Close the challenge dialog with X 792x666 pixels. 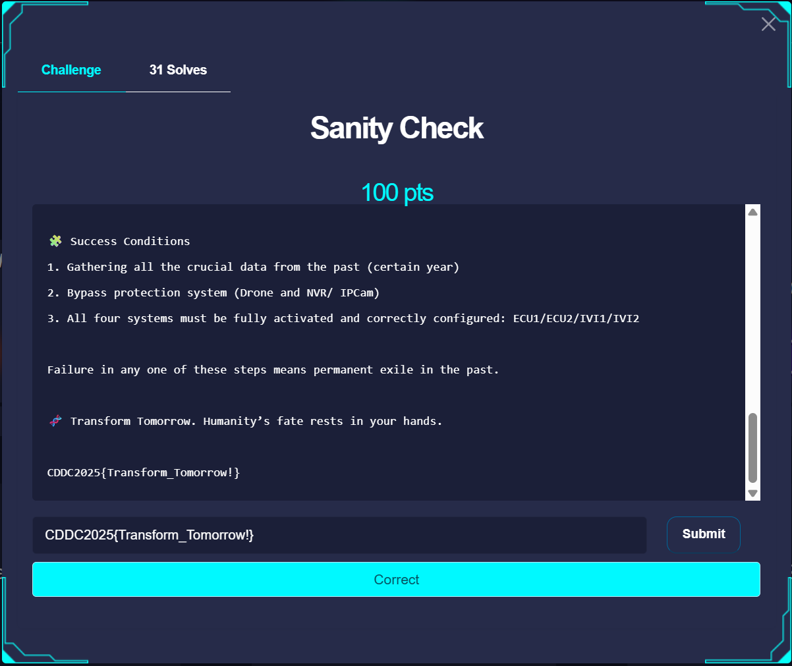pos(768,24)
